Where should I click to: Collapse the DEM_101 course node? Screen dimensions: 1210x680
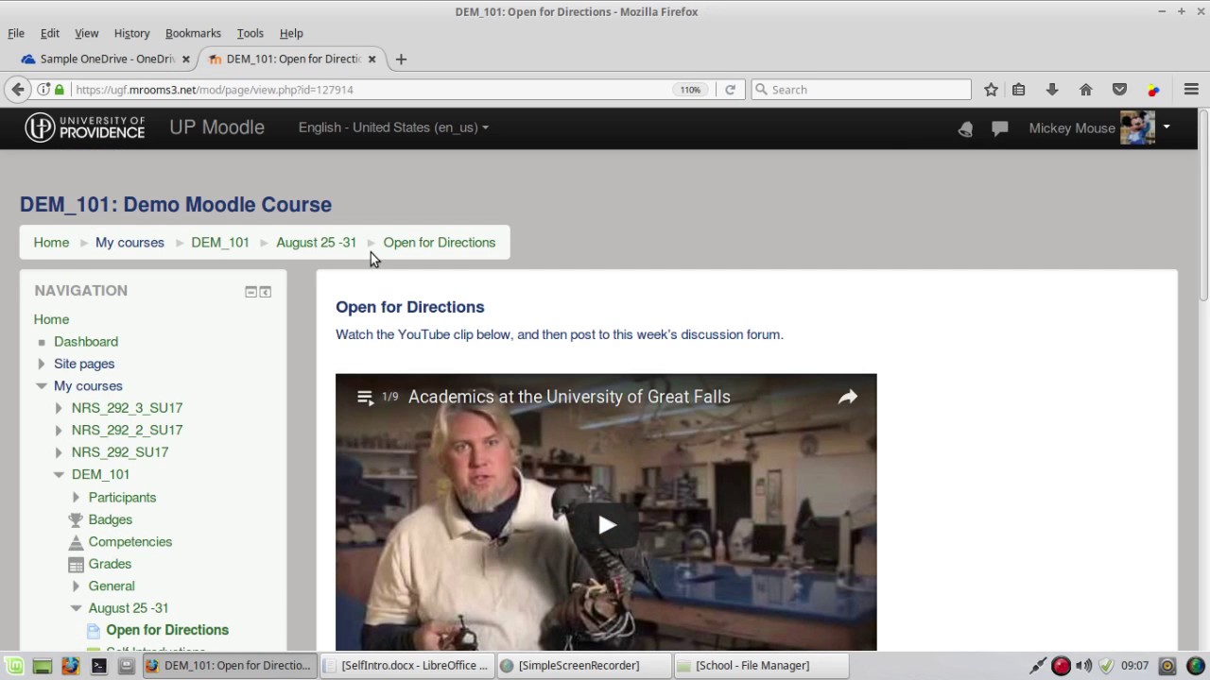pyautogui.click(x=59, y=475)
